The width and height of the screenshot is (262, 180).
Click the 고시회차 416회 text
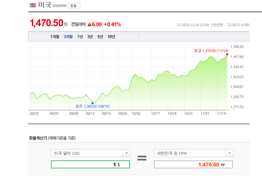(x=238, y=25)
